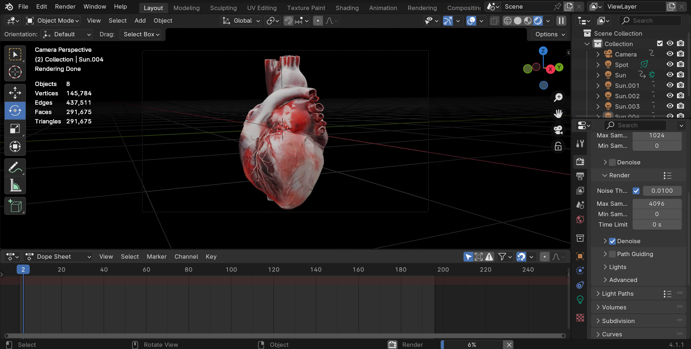Screen dimensions: 691x349
Task: Select the Measure tool
Action: (15, 185)
